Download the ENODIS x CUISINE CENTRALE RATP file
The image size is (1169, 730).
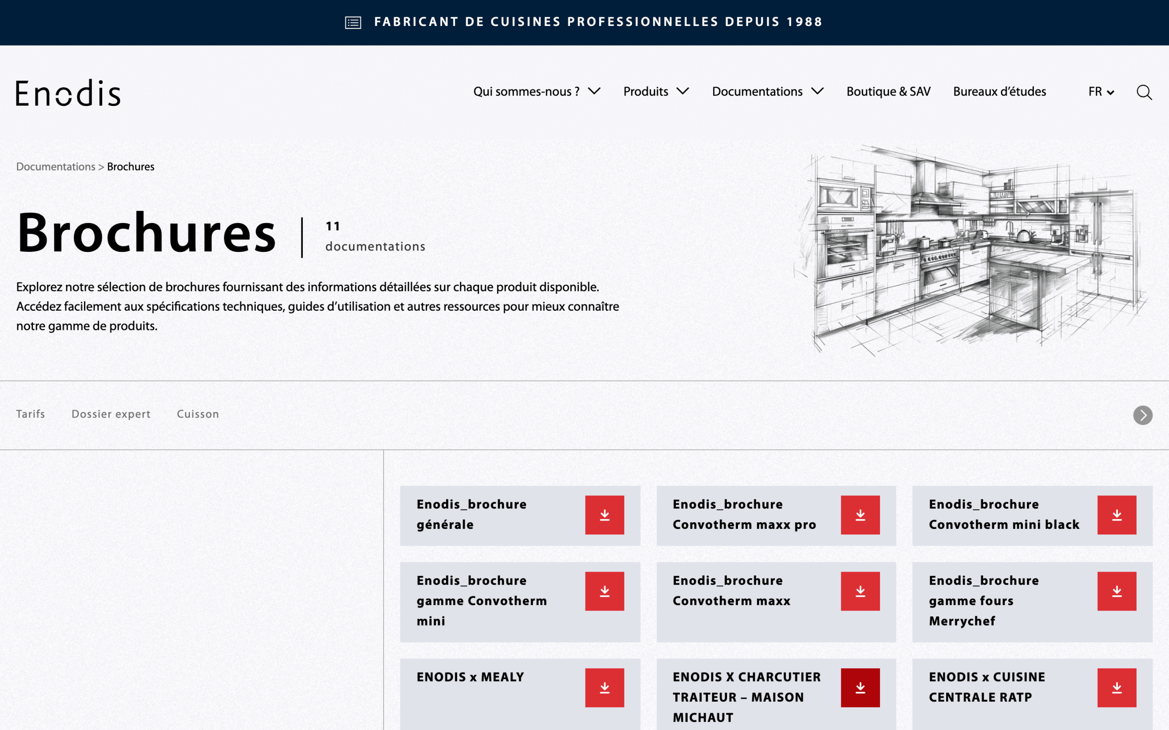coord(1117,688)
